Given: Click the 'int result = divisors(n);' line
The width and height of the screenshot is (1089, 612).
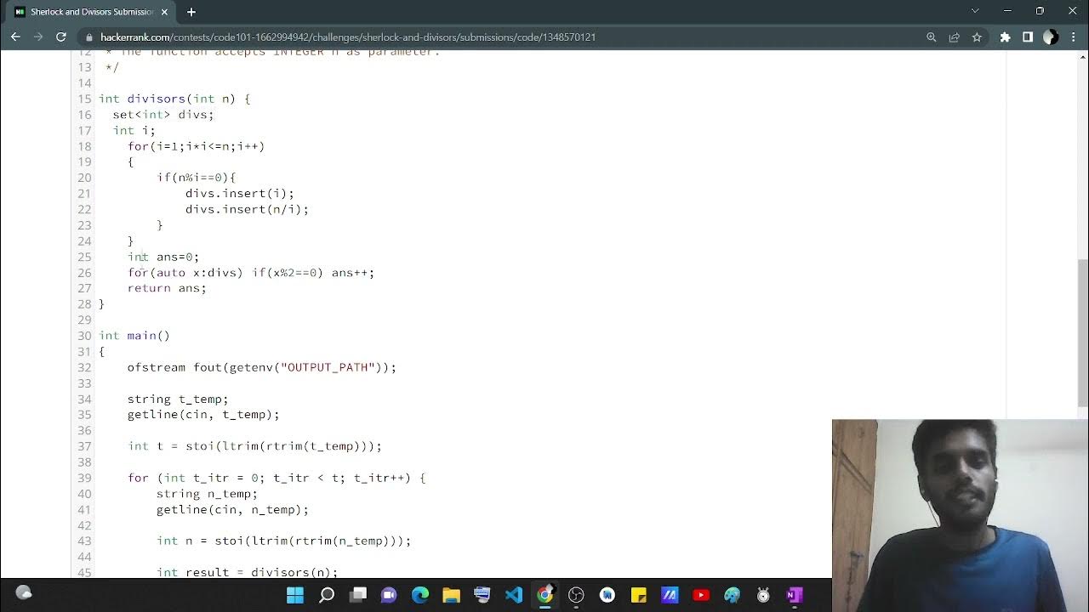Looking at the screenshot, I should [248, 572].
